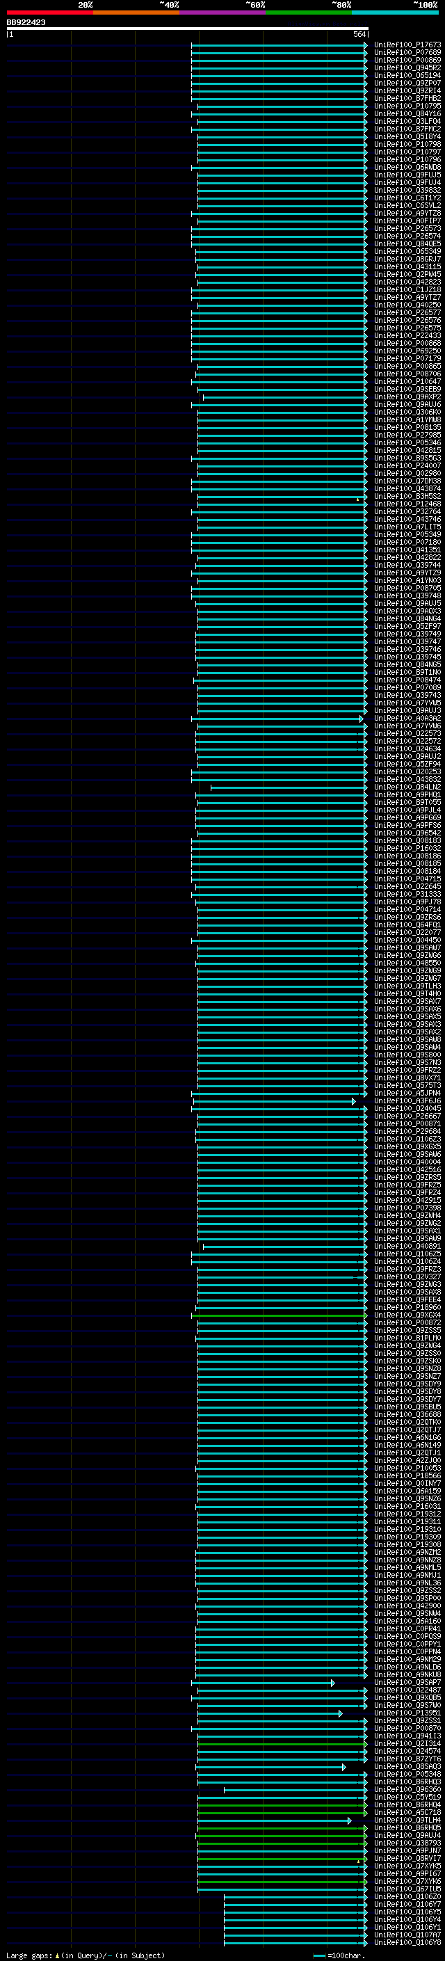Select hit label UniRef100_Q5I8Y4
Viewport: 445px width, 1961px height.
coord(407,137)
